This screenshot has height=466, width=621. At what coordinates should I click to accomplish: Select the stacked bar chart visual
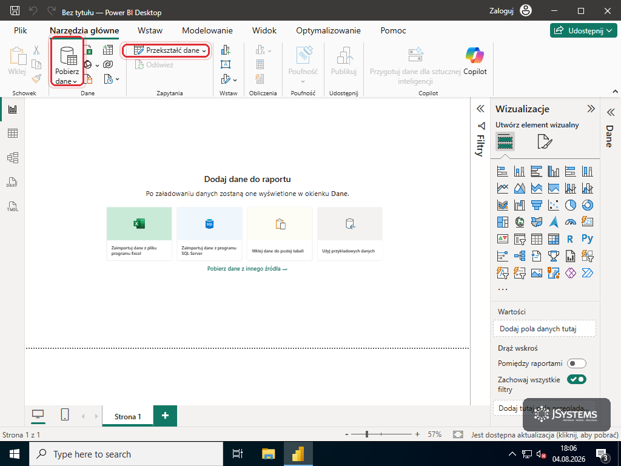503,171
